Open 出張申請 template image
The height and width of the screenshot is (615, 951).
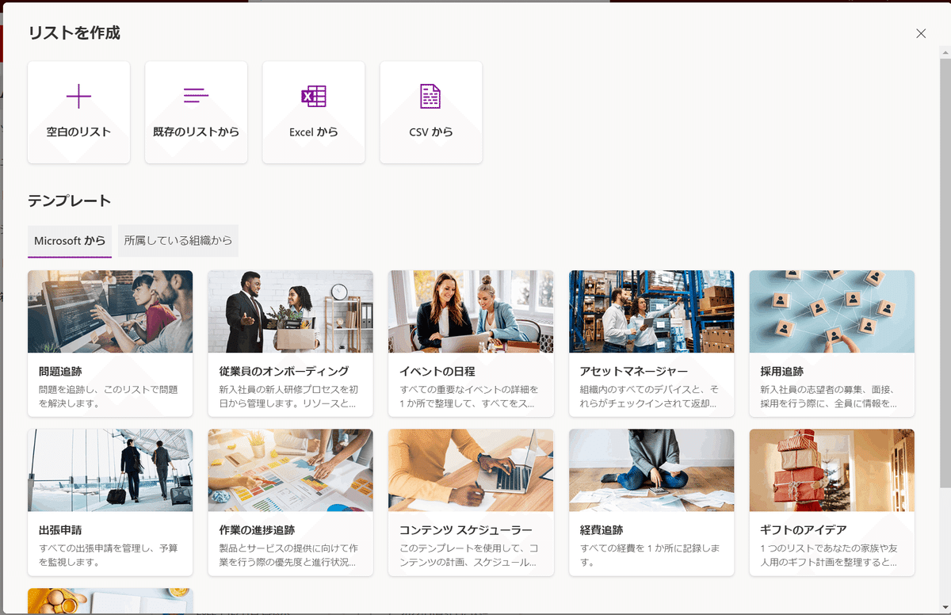110,471
